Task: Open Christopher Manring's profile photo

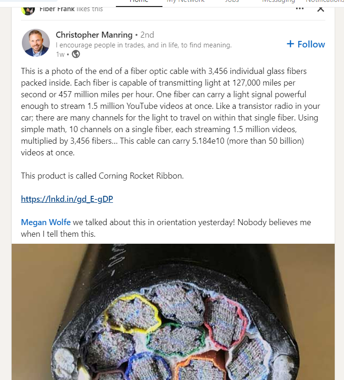Action: [36, 43]
